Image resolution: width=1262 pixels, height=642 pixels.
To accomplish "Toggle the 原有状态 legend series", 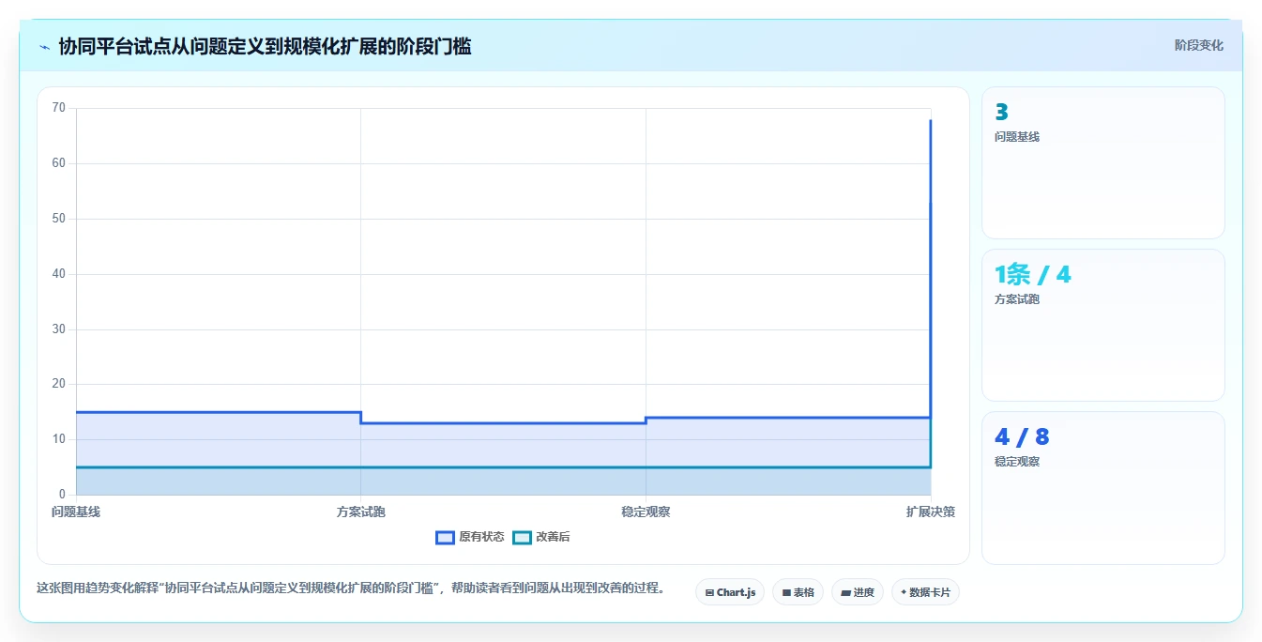I will click(470, 537).
